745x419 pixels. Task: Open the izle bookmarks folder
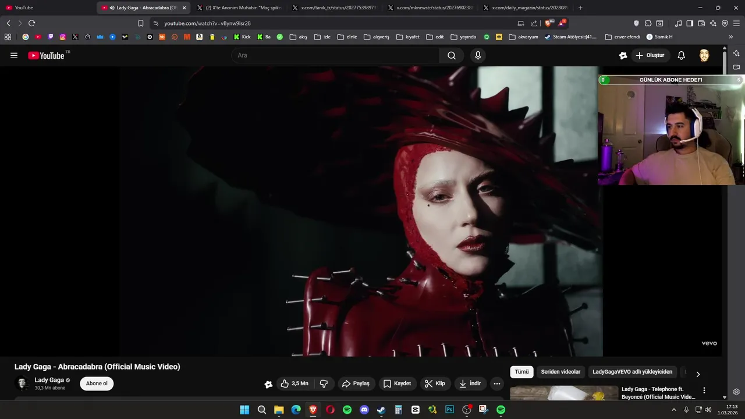coord(322,37)
